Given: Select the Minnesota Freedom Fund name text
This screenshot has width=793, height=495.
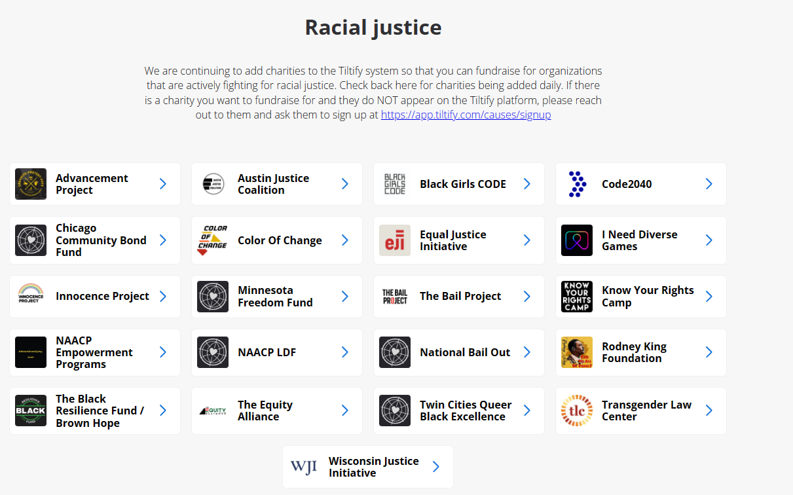Looking at the screenshot, I should tap(275, 297).
